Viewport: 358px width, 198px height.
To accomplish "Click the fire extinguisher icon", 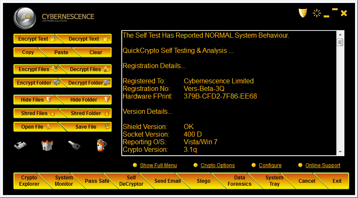I will [x=102, y=146].
